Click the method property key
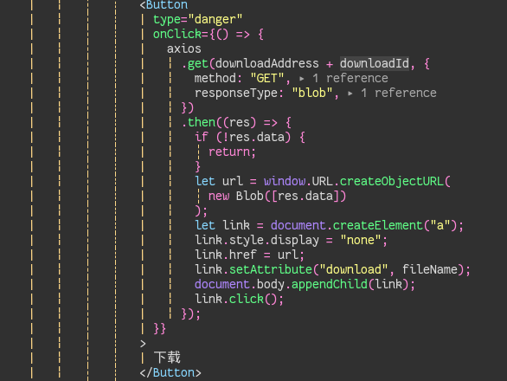The image size is (507, 381). click(215, 78)
